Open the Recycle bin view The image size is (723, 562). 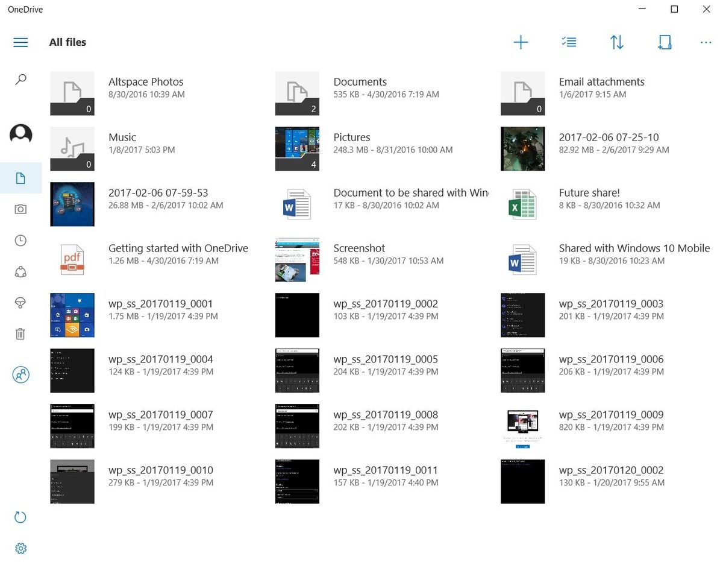click(x=21, y=334)
